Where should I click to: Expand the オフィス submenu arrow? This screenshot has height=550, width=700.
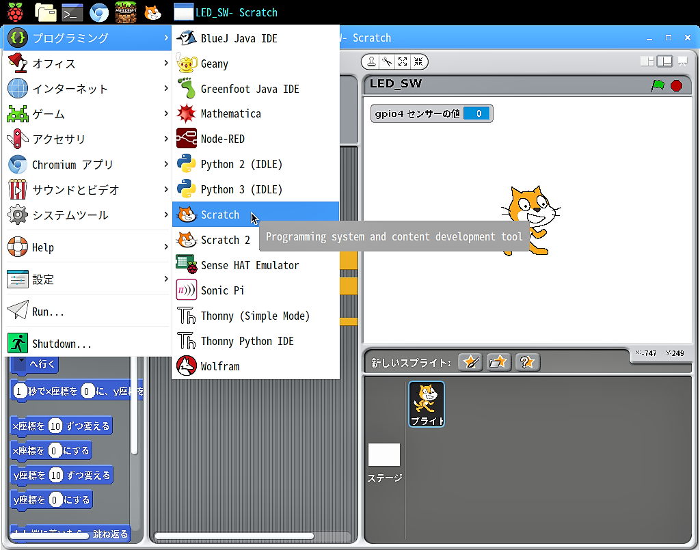coord(166,63)
